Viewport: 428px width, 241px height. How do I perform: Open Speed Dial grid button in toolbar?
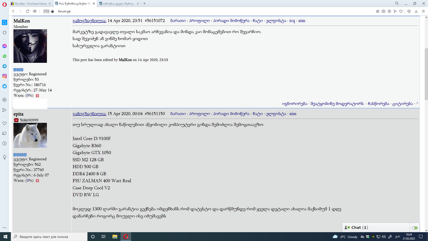[35, 11]
